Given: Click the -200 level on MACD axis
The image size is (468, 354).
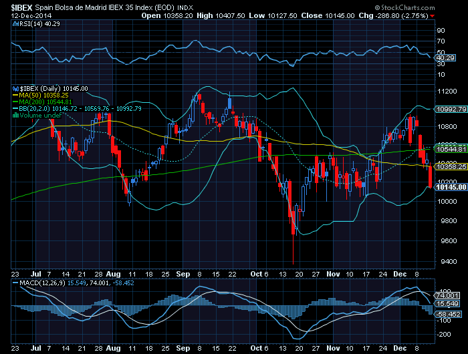Looking at the screenshot, I should pos(444,335).
